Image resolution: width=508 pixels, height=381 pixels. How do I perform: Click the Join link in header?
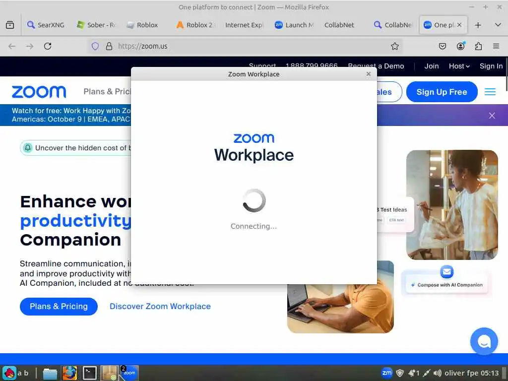coord(432,66)
